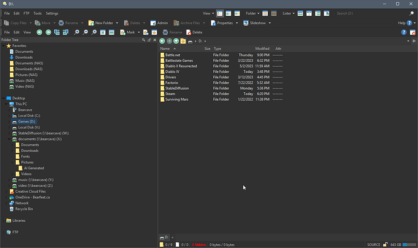Click the Search D:\ input field
Screen dimensions: 418x248
(x=371, y=13)
